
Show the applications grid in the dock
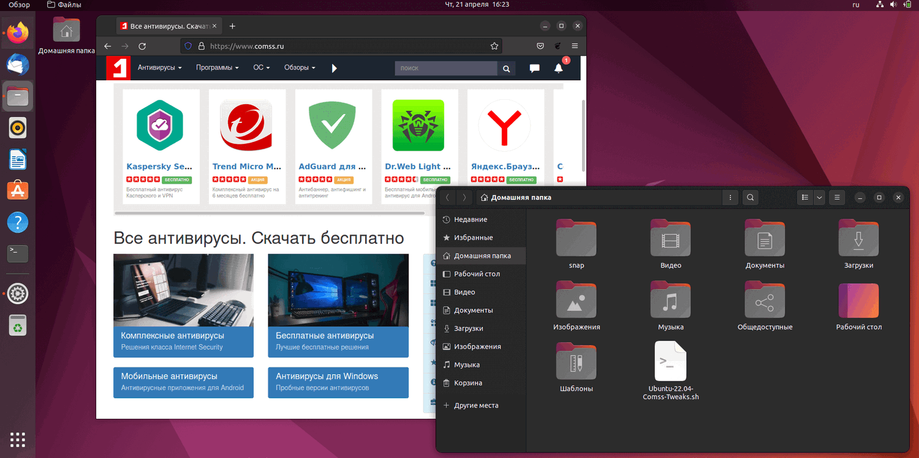pyautogui.click(x=18, y=438)
